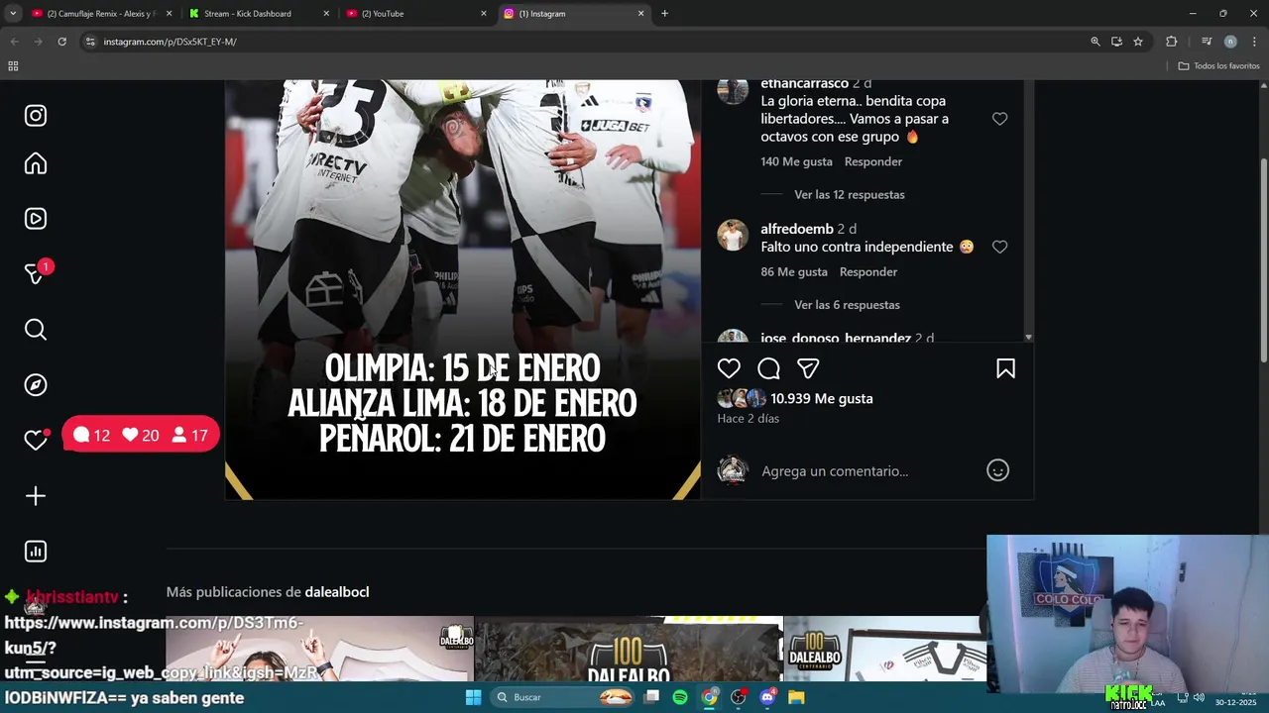This screenshot has width=1269, height=713.
Task: Share the post via paper-plane icon
Action: [x=808, y=368]
